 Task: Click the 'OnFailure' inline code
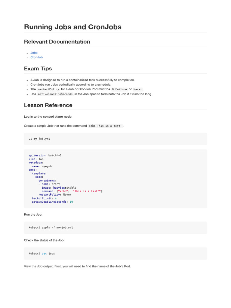[x=119, y=89]
